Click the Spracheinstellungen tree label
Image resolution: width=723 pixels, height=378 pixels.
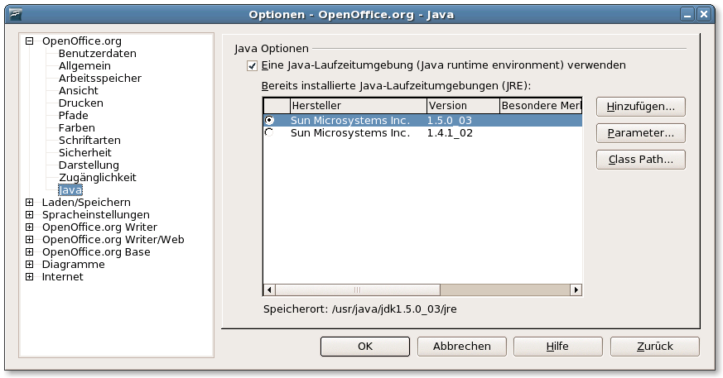point(95,215)
